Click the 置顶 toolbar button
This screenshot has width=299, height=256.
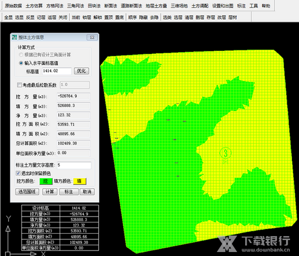[x=108, y=17]
